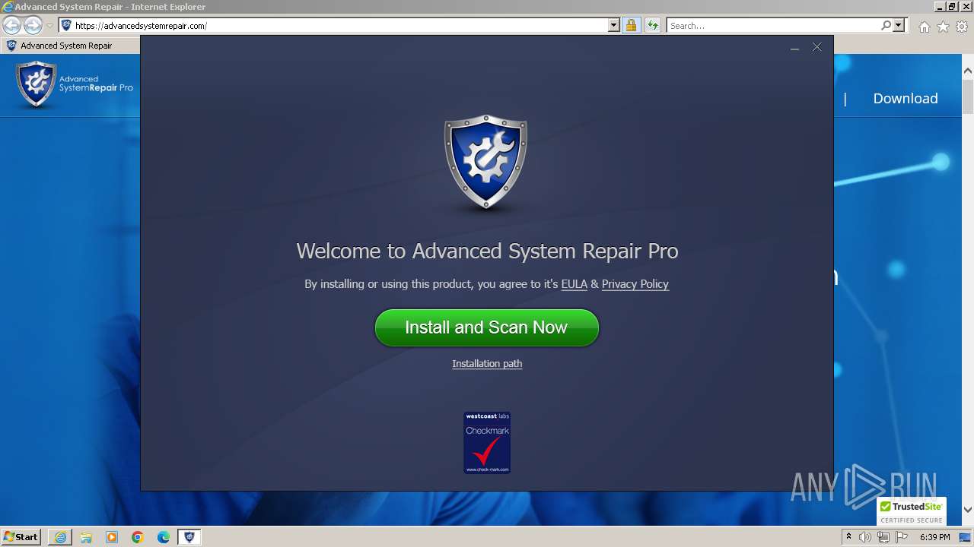The image size is (974, 547).
Task: Open File Explorer from the taskbar
Action: tap(86, 537)
